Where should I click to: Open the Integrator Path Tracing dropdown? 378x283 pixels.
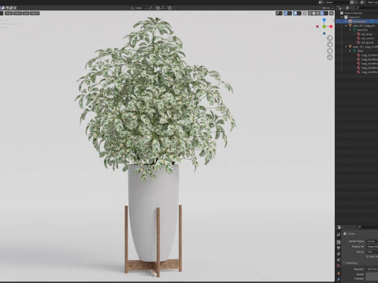(372, 269)
